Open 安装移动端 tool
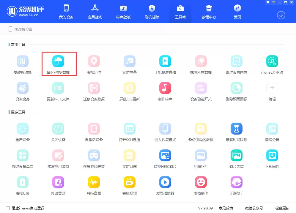 [23, 64]
